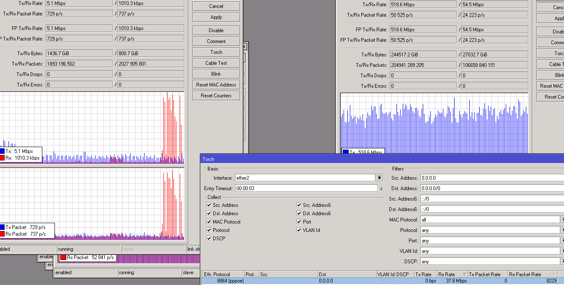
Task: Toggle the DSCP collect checkbox
Action: point(209,239)
